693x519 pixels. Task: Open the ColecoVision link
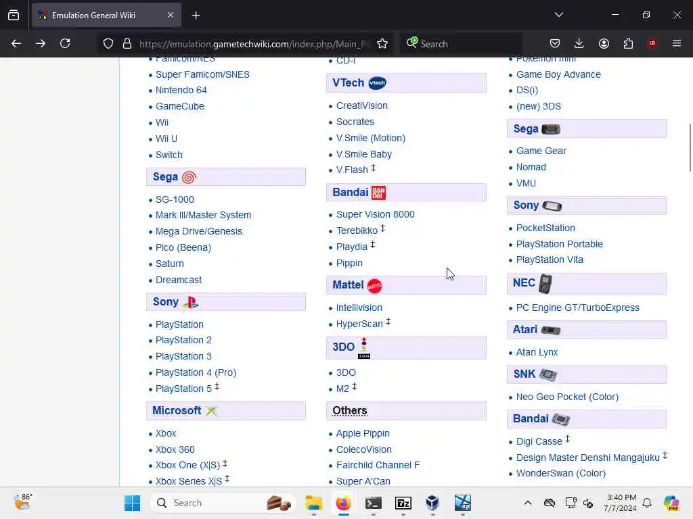[x=363, y=449]
